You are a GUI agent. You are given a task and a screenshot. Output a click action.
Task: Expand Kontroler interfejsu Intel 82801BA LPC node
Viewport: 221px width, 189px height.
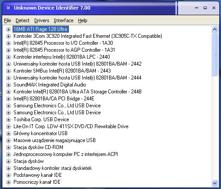pyautogui.click(x=8, y=57)
